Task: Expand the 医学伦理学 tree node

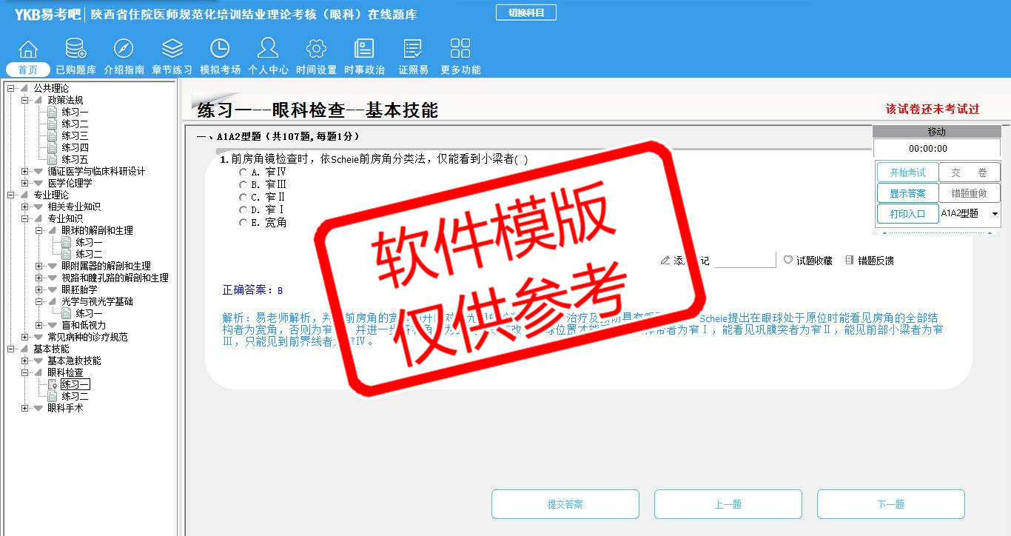Action: tap(25, 183)
